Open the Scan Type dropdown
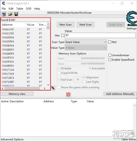 (86, 42)
